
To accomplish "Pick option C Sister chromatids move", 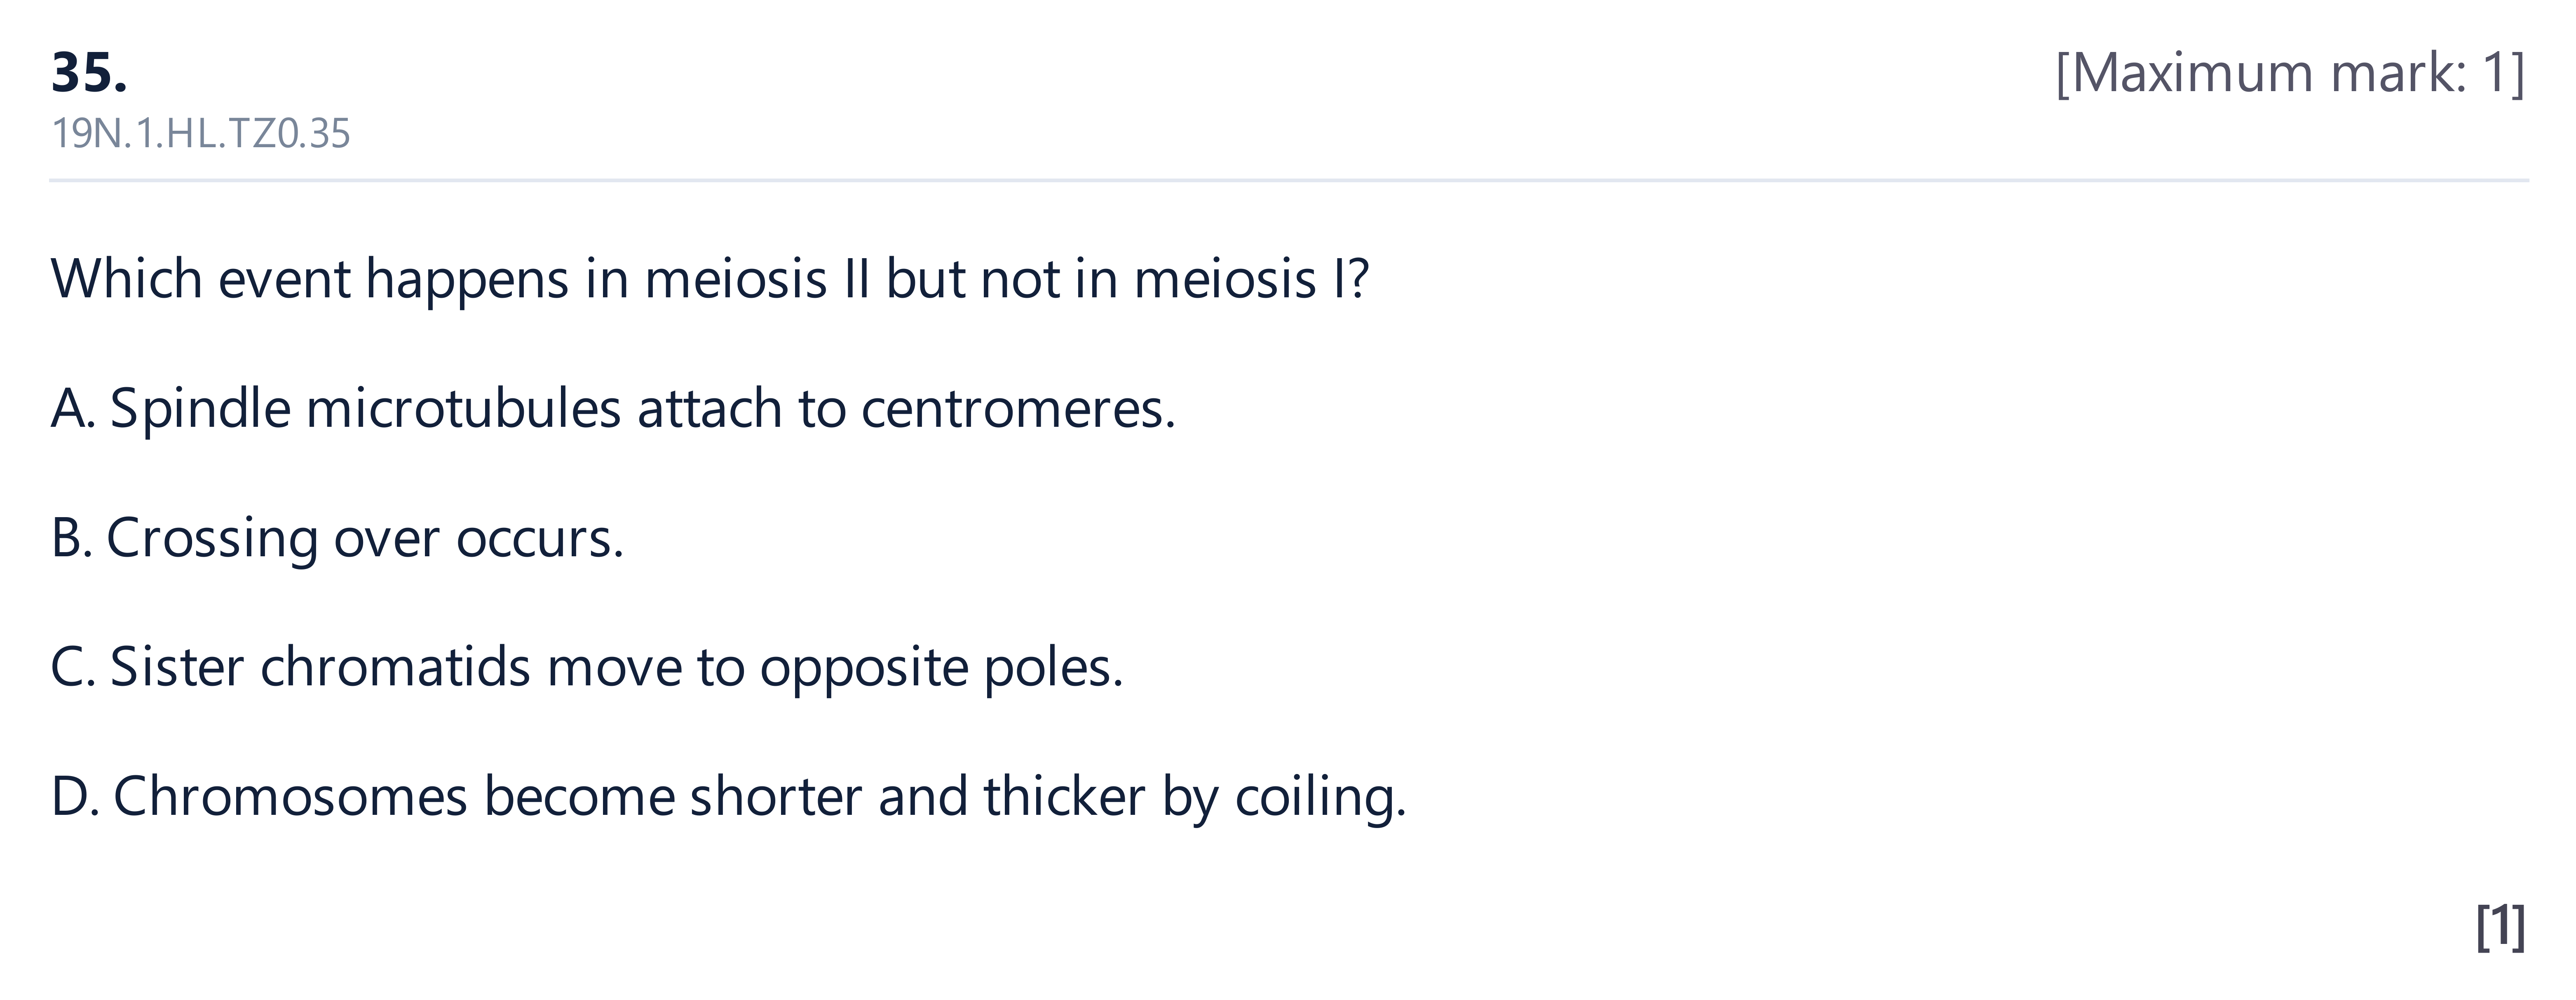I will [587, 668].
